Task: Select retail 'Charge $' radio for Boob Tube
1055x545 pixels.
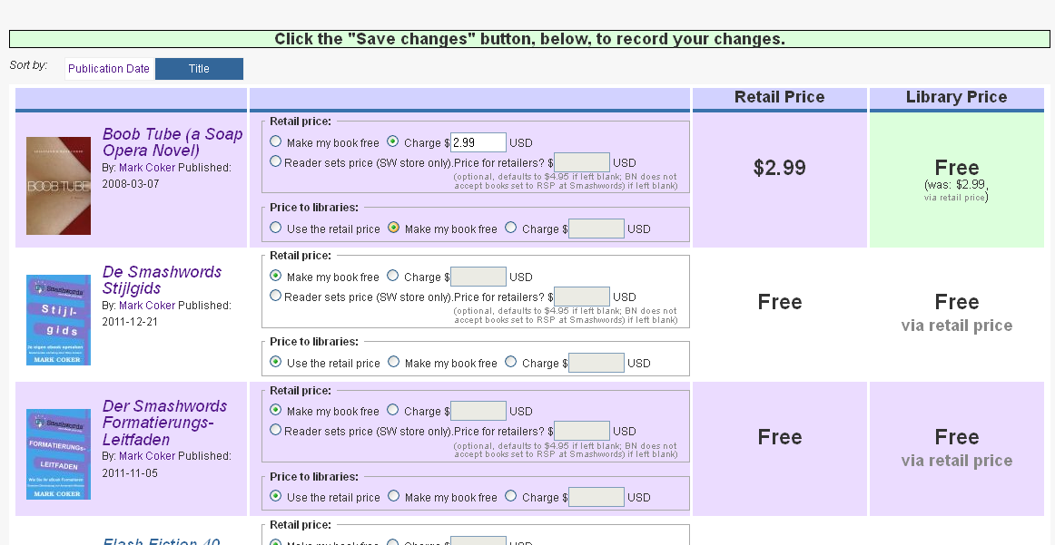Action: coord(393,141)
